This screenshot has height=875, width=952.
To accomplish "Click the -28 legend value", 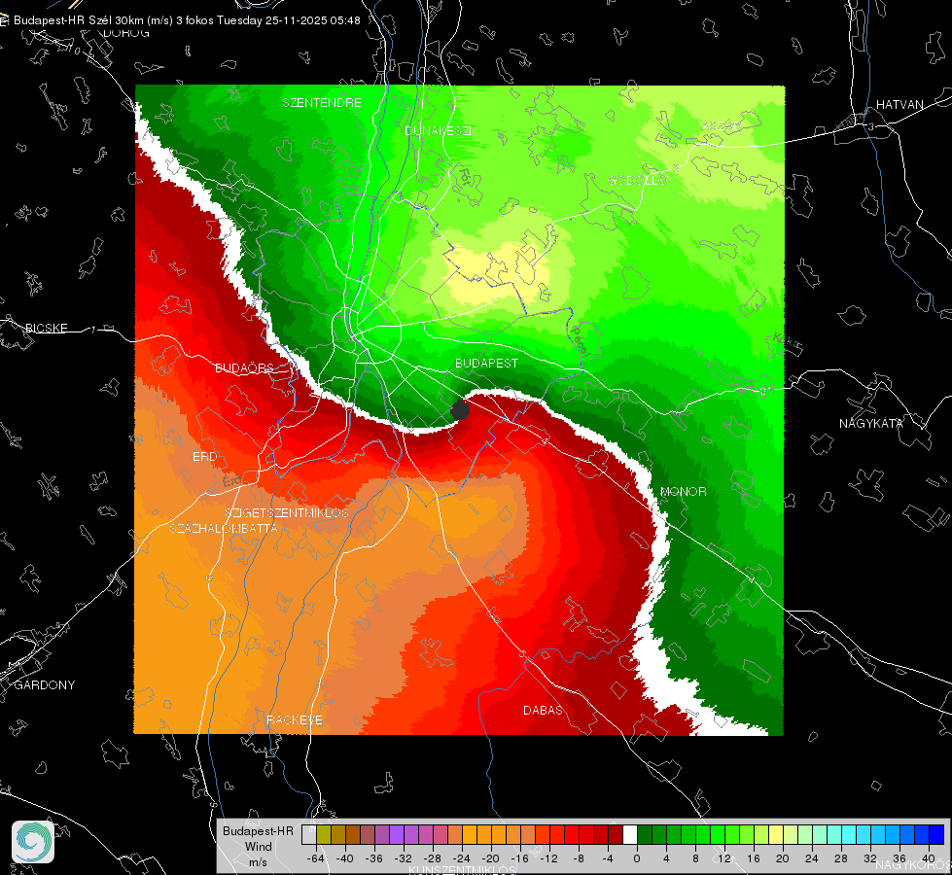I will coord(433,858).
